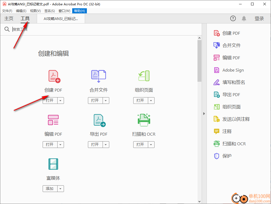Image resolution: width=271 pixels, height=204 pixels.
Task: Click the help question mark icon
Action: [233, 18]
